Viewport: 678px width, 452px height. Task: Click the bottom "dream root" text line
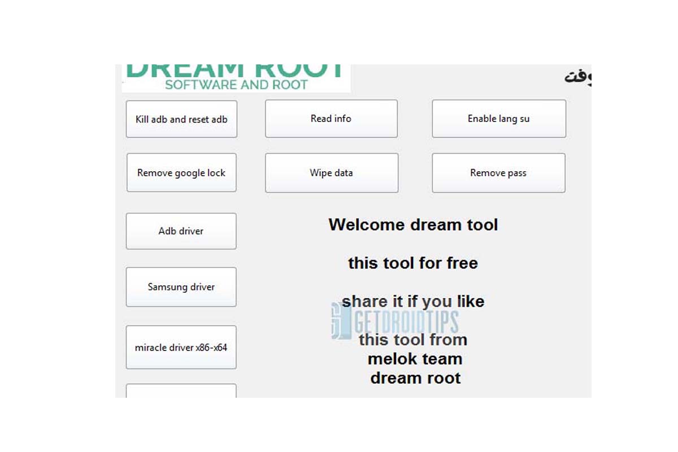click(x=415, y=378)
